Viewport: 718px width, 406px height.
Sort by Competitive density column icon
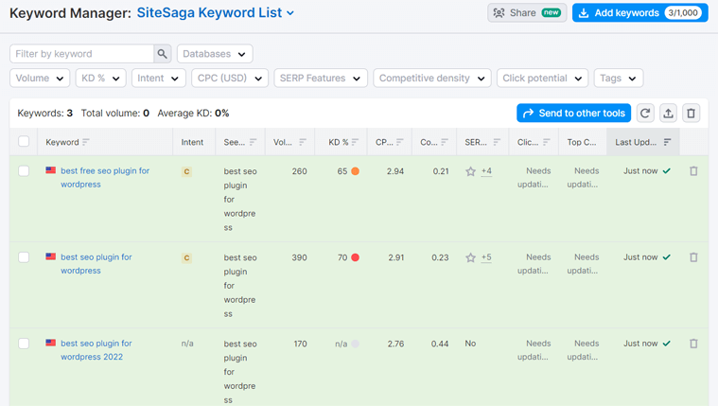(445, 142)
